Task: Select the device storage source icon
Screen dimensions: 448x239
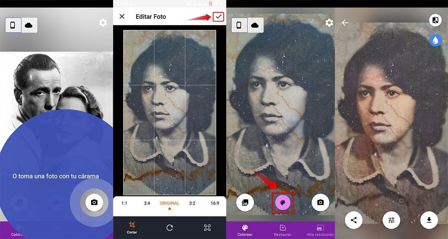Action: (238, 25)
